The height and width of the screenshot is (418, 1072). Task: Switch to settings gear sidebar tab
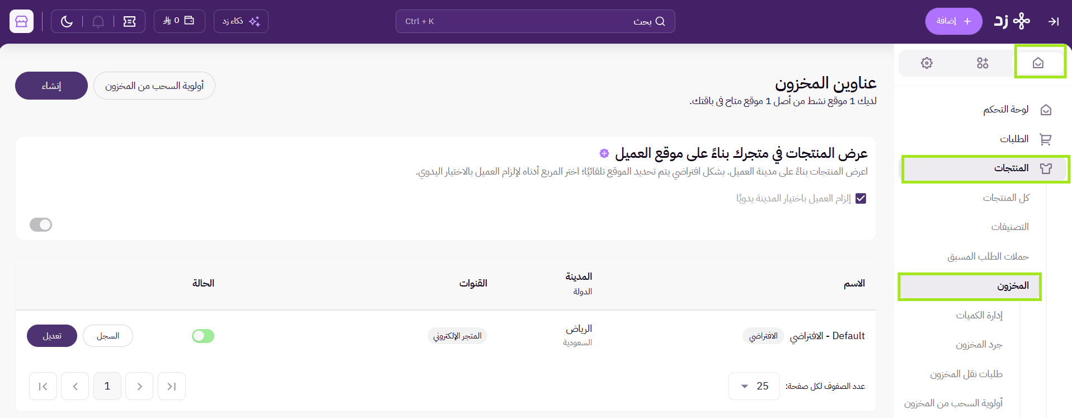click(x=927, y=63)
